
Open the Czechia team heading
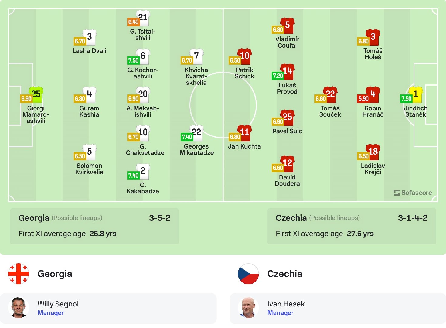pyautogui.click(x=285, y=274)
